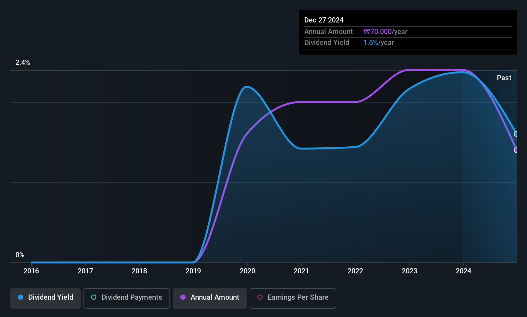Click the Dec 27 2024 tooltip date
Viewport: 527px width, 317px height.
pos(324,20)
